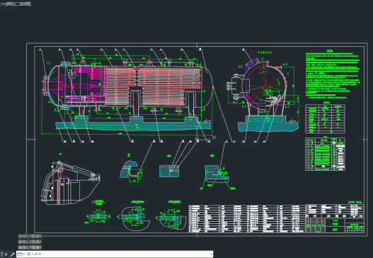
Task: Open the 俯视 view controls menu
Action: (x=10, y=4)
